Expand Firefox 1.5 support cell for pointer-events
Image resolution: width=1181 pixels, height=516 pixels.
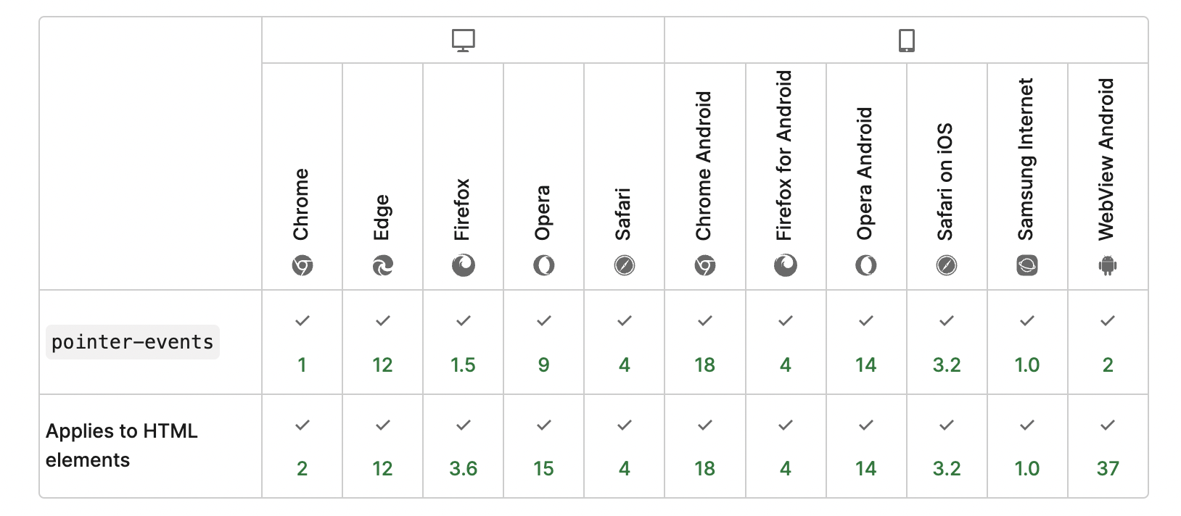coord(463,343)
